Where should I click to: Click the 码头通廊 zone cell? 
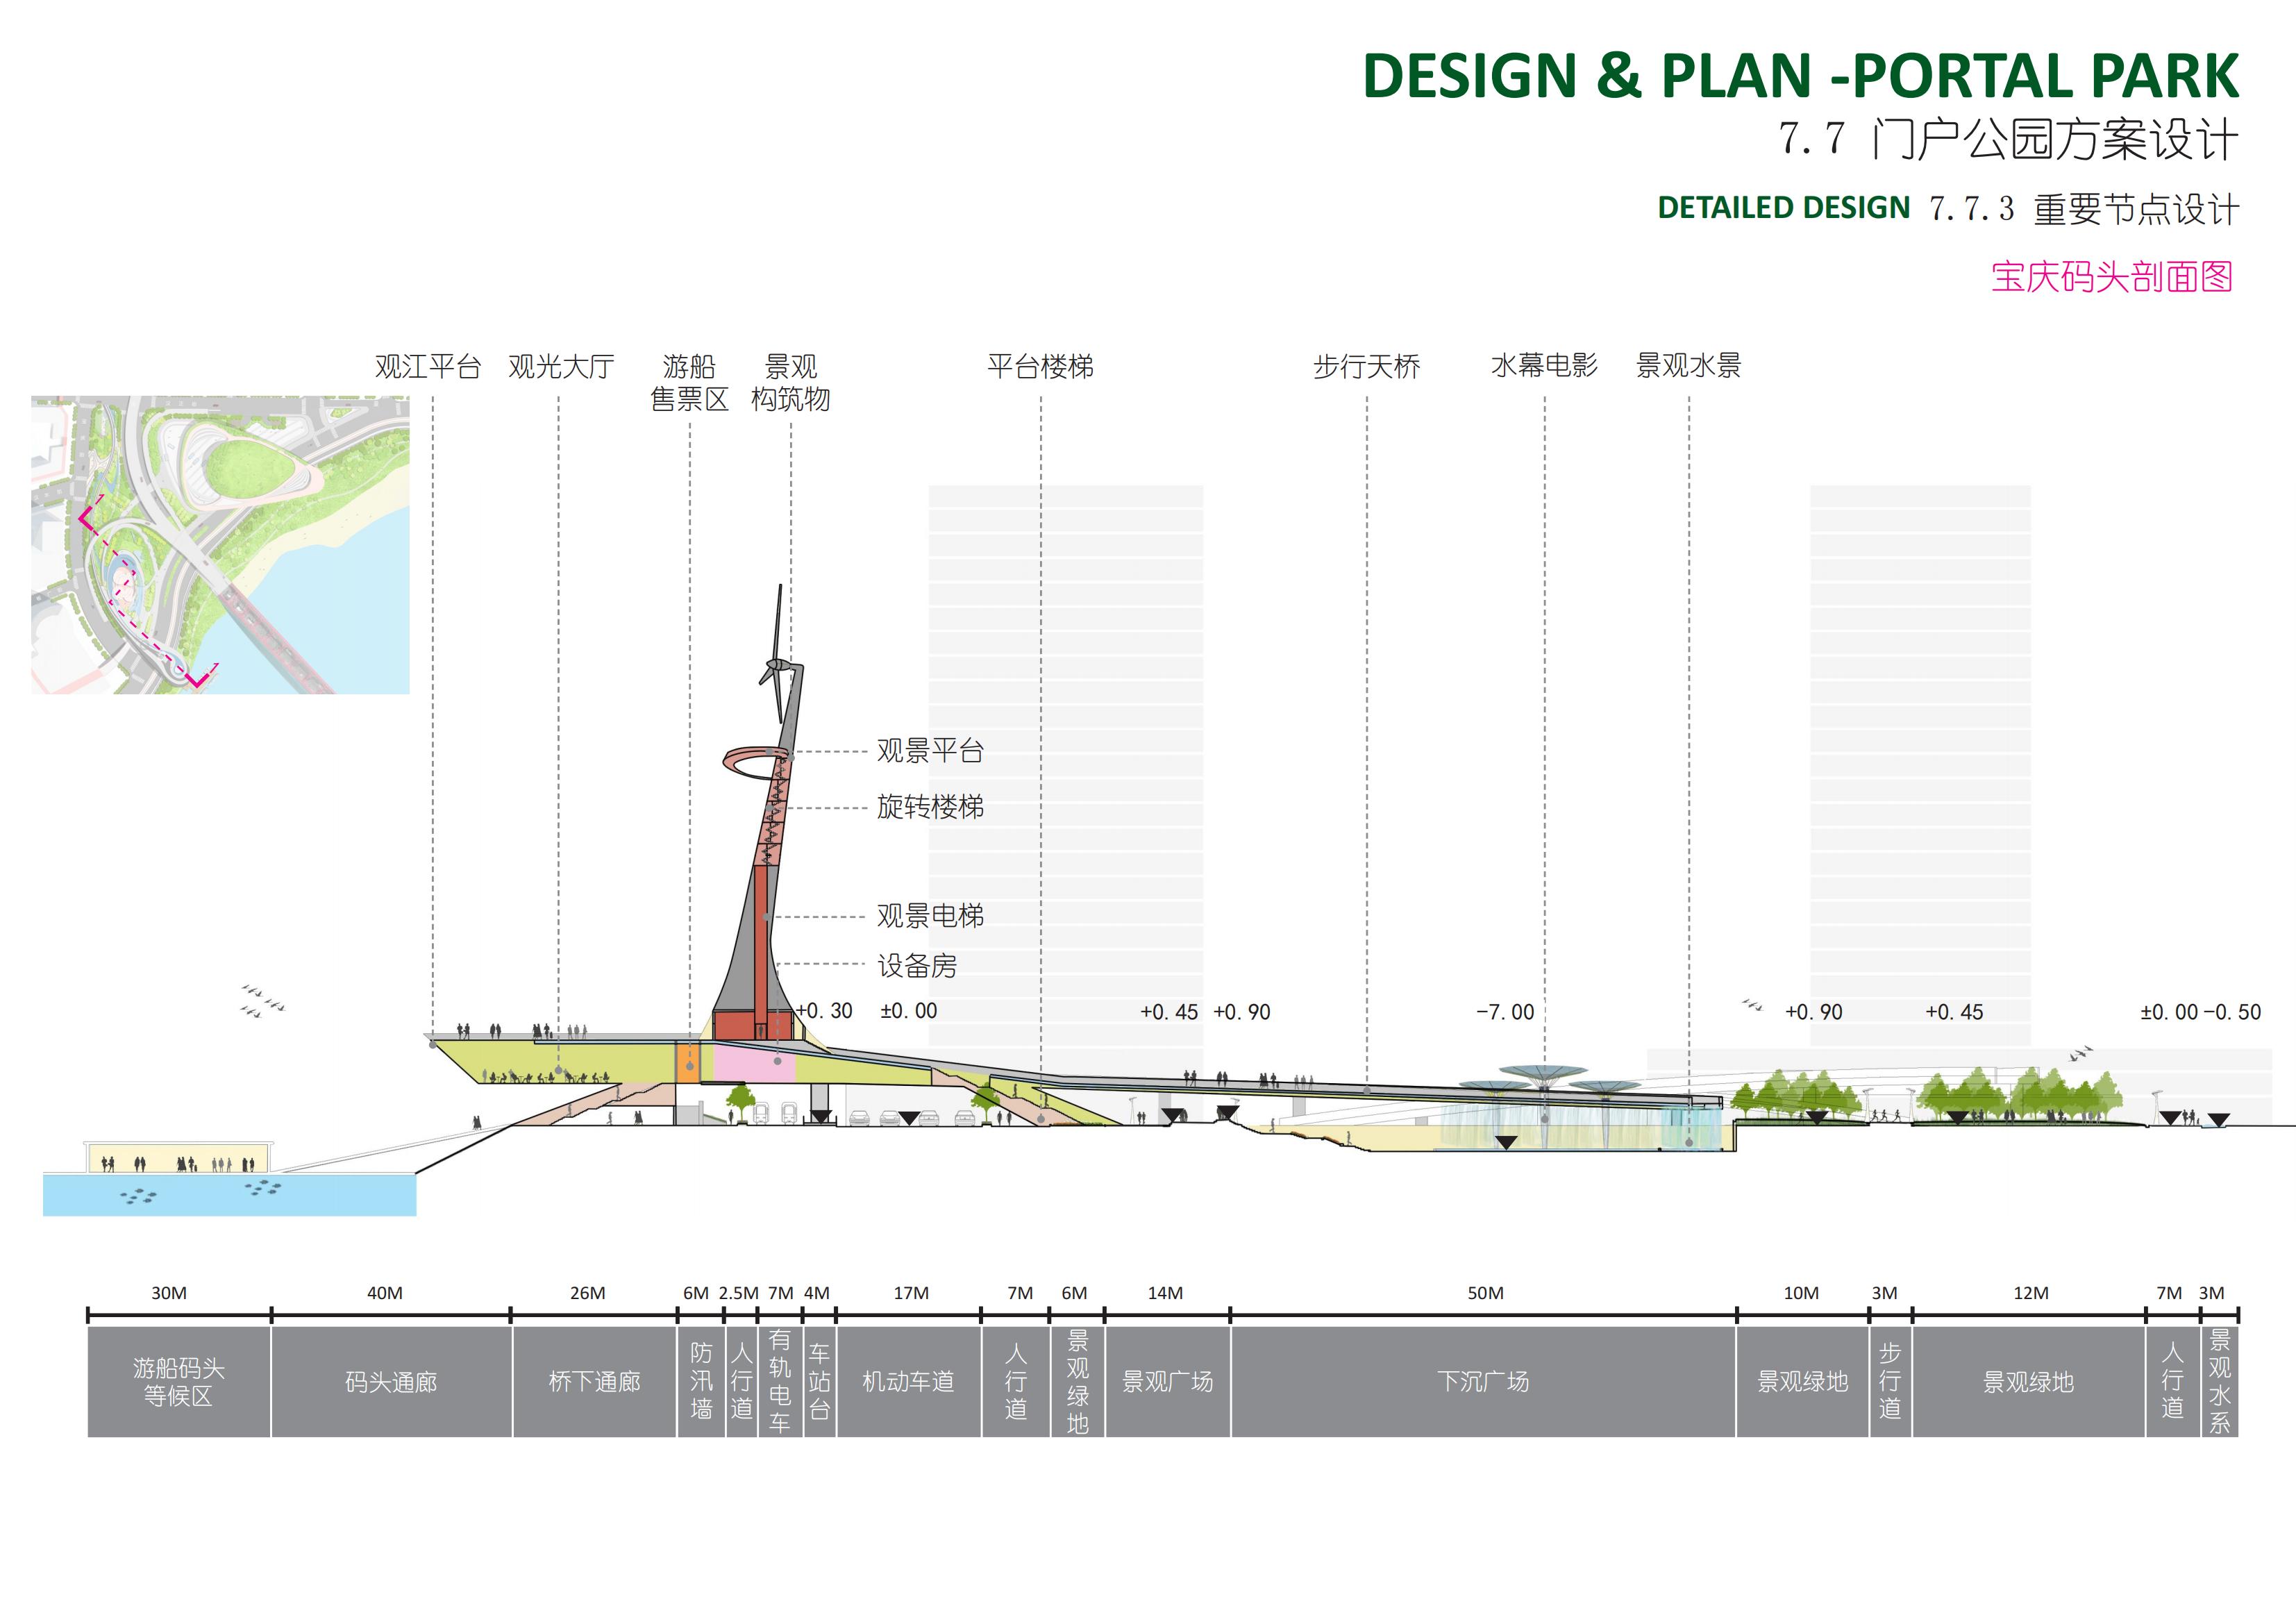click(x=391, y=1382)
